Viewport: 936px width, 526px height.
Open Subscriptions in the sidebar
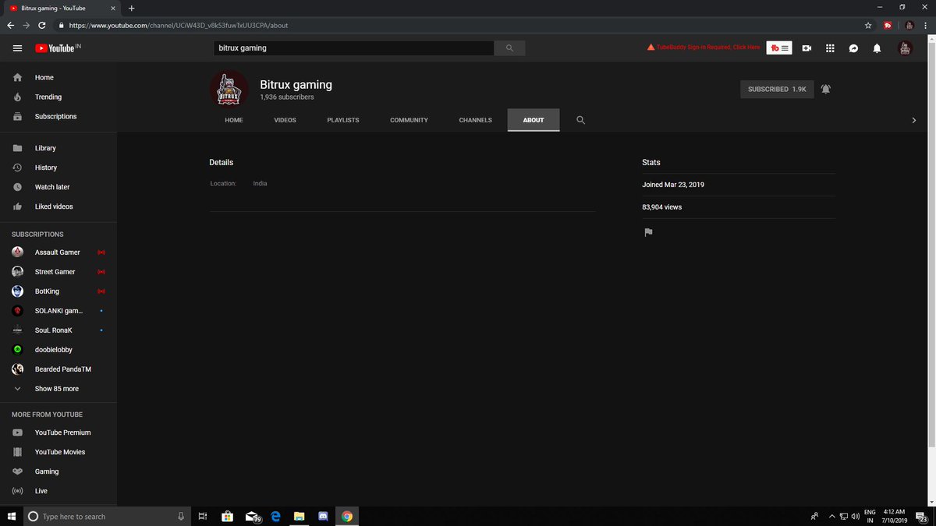coord(58,117)
